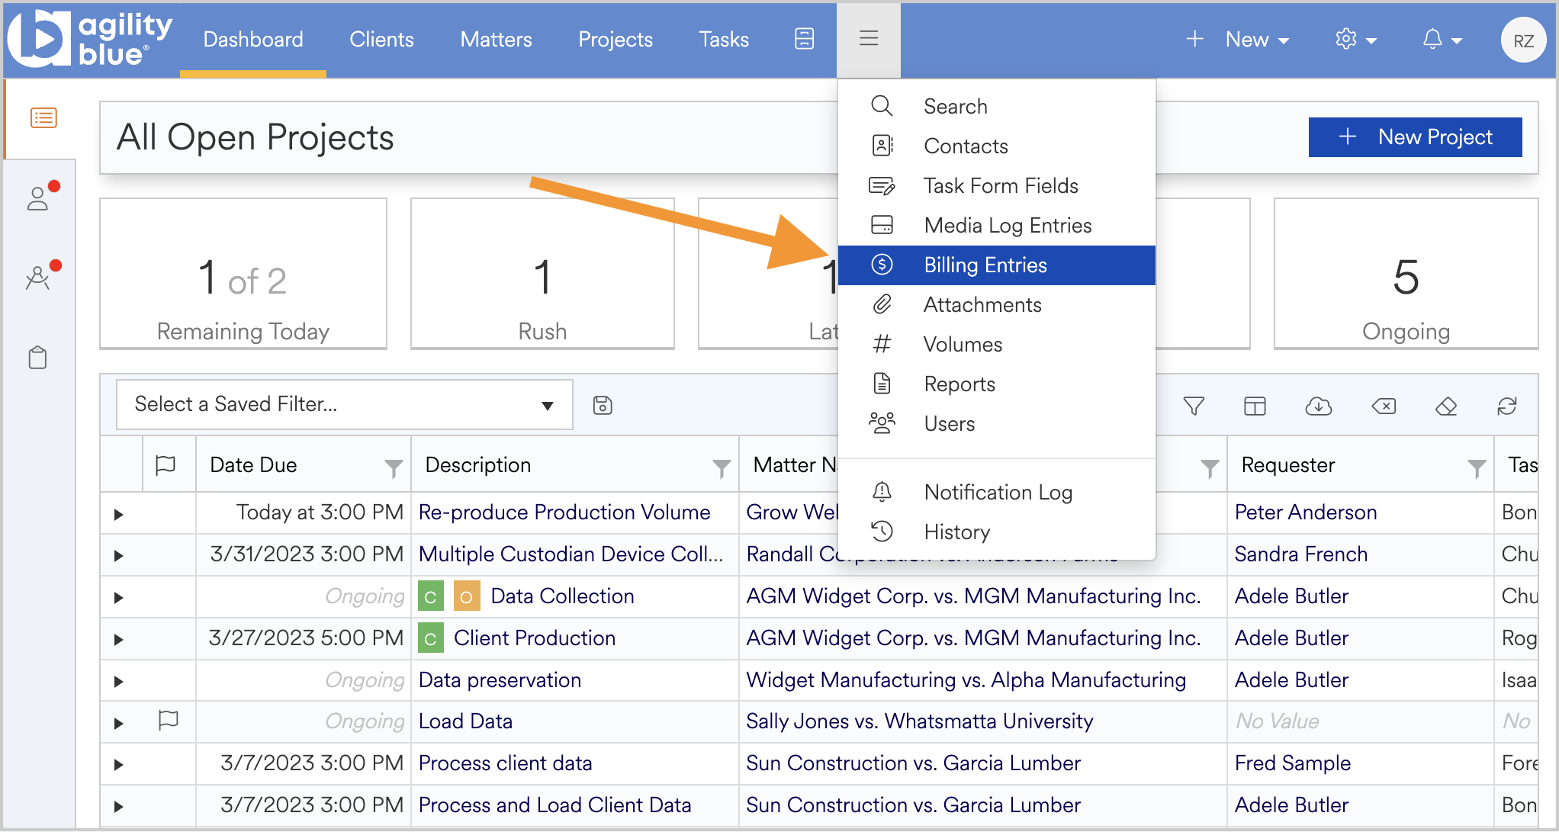The width and height of the screenshot is (1559, 832).
Task: Click the New Project button
Action: pyautogui.click(x=1415, y=137)
